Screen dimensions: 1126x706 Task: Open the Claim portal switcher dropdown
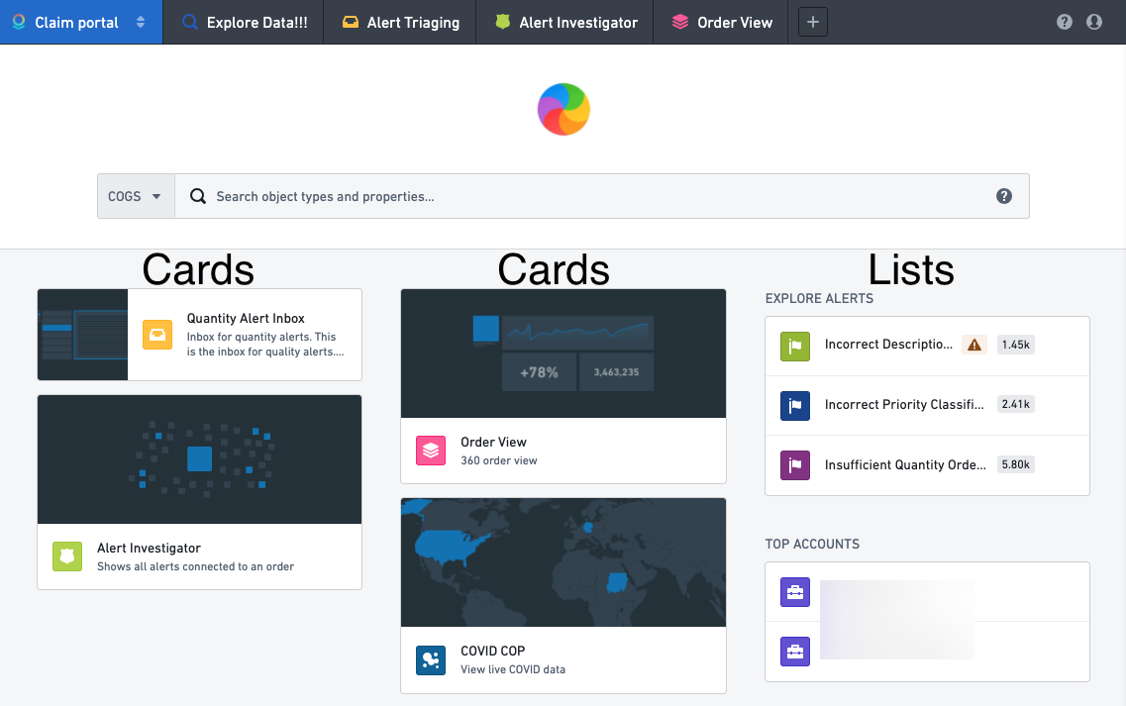[81, 22]
